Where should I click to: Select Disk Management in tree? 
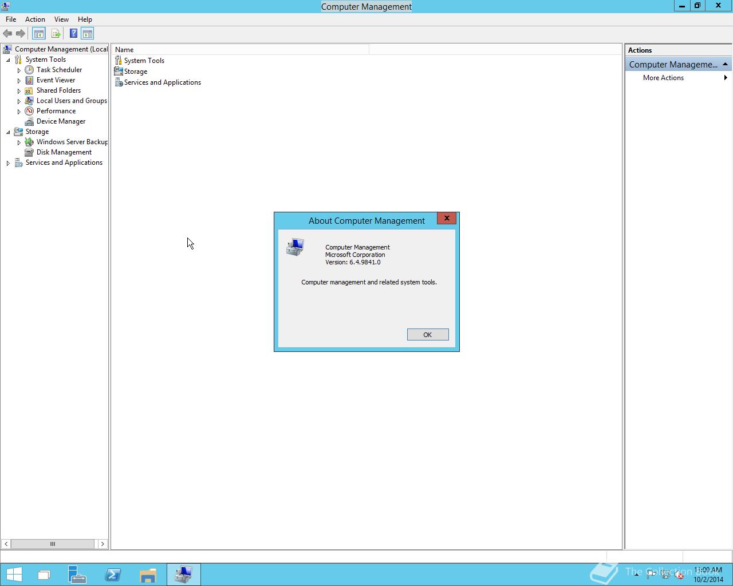[64, 152]
